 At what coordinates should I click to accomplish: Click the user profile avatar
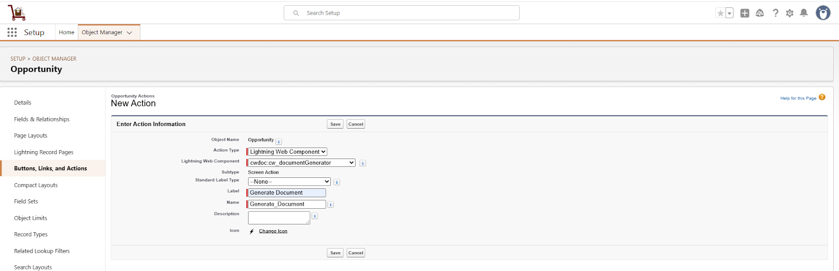coord(823,13)
